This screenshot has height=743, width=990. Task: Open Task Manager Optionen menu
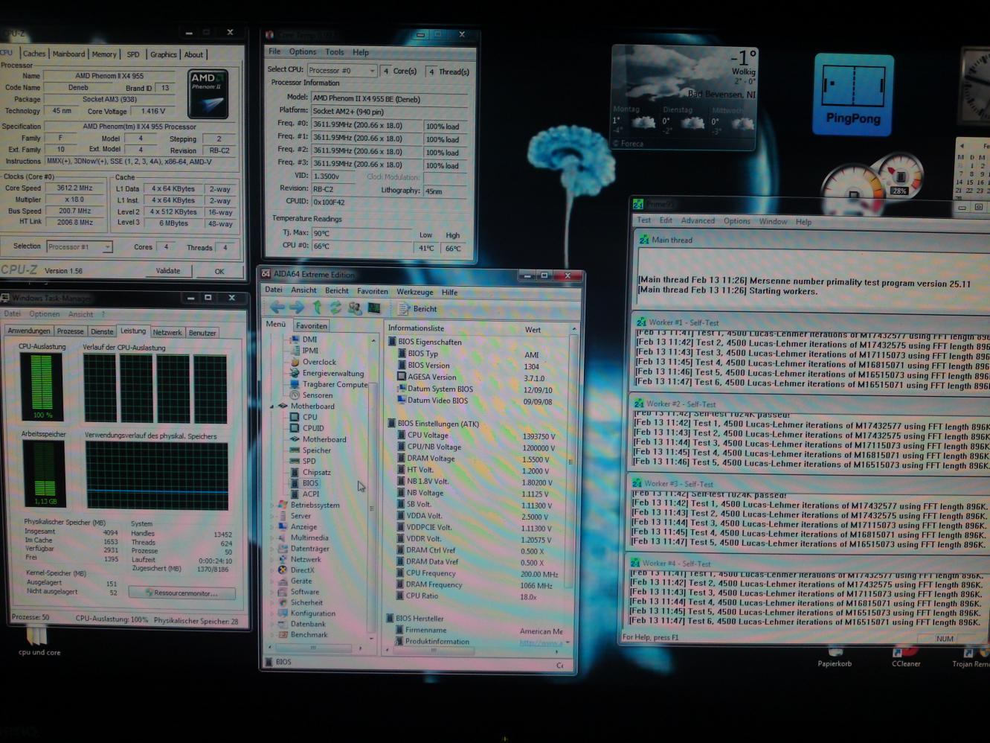(44, 313)
